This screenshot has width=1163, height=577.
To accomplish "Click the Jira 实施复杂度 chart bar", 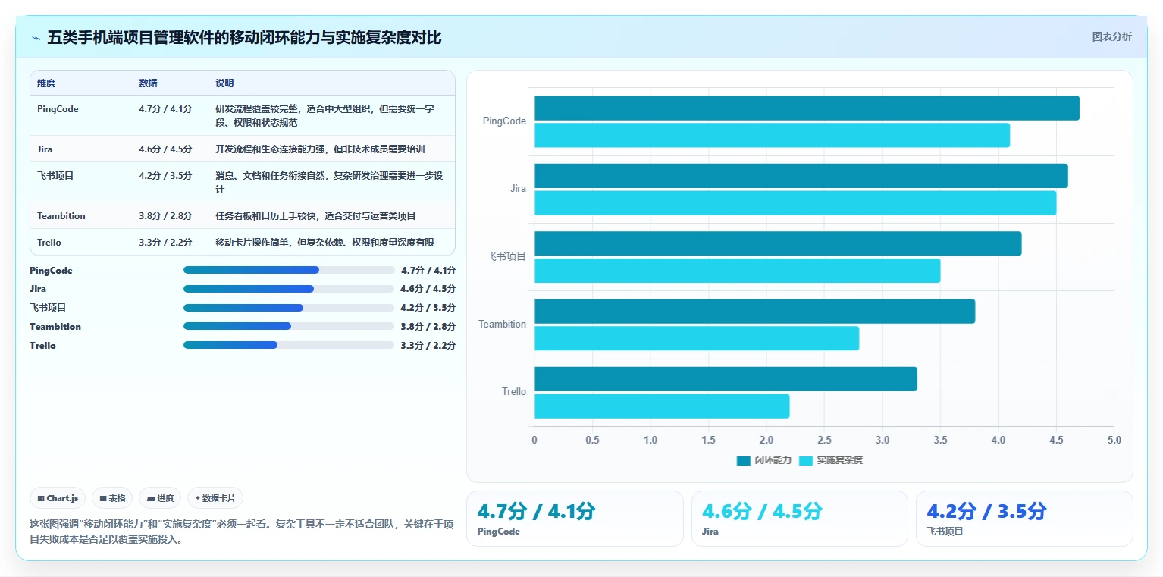I will [795, 202].
